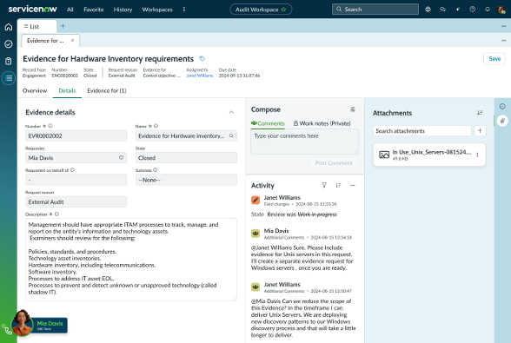Click the tag icon beside evidence title

[202, 59]
